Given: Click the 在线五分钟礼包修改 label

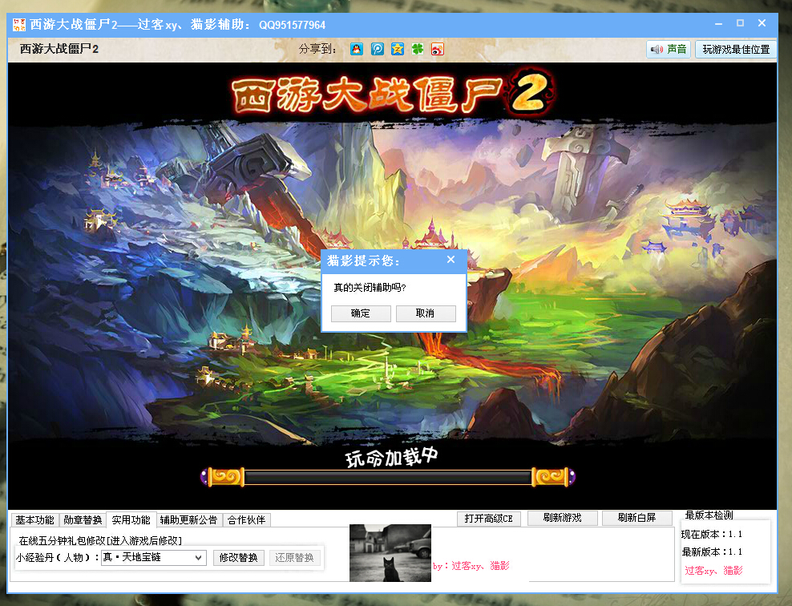Looking at the screenshot, I should click(100, 541).
